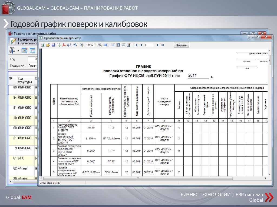Send the report by e-mail icon

(70, 45)
